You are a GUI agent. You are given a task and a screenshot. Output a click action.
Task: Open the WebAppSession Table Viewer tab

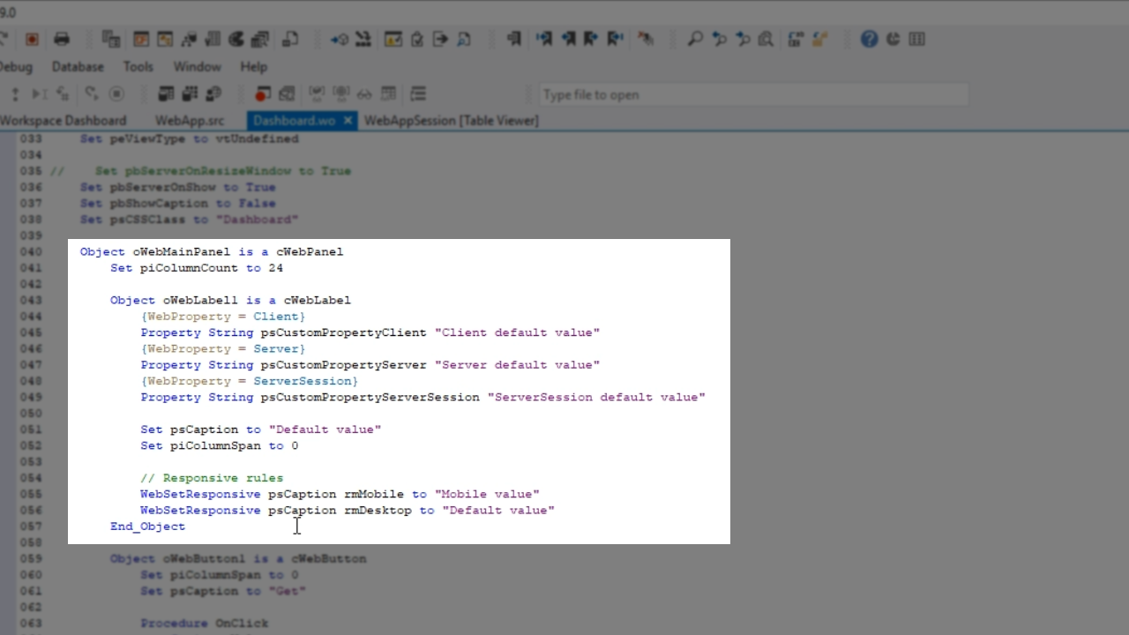point(451,121)
